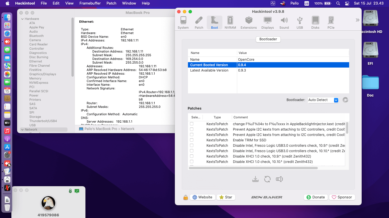Open the Sound toolbar icon
389x218 pixels.
pyautogui.click(x=284, y=23)
